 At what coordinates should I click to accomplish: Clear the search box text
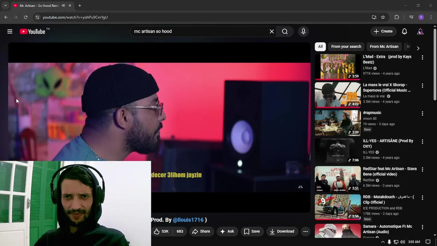(272, 31)
